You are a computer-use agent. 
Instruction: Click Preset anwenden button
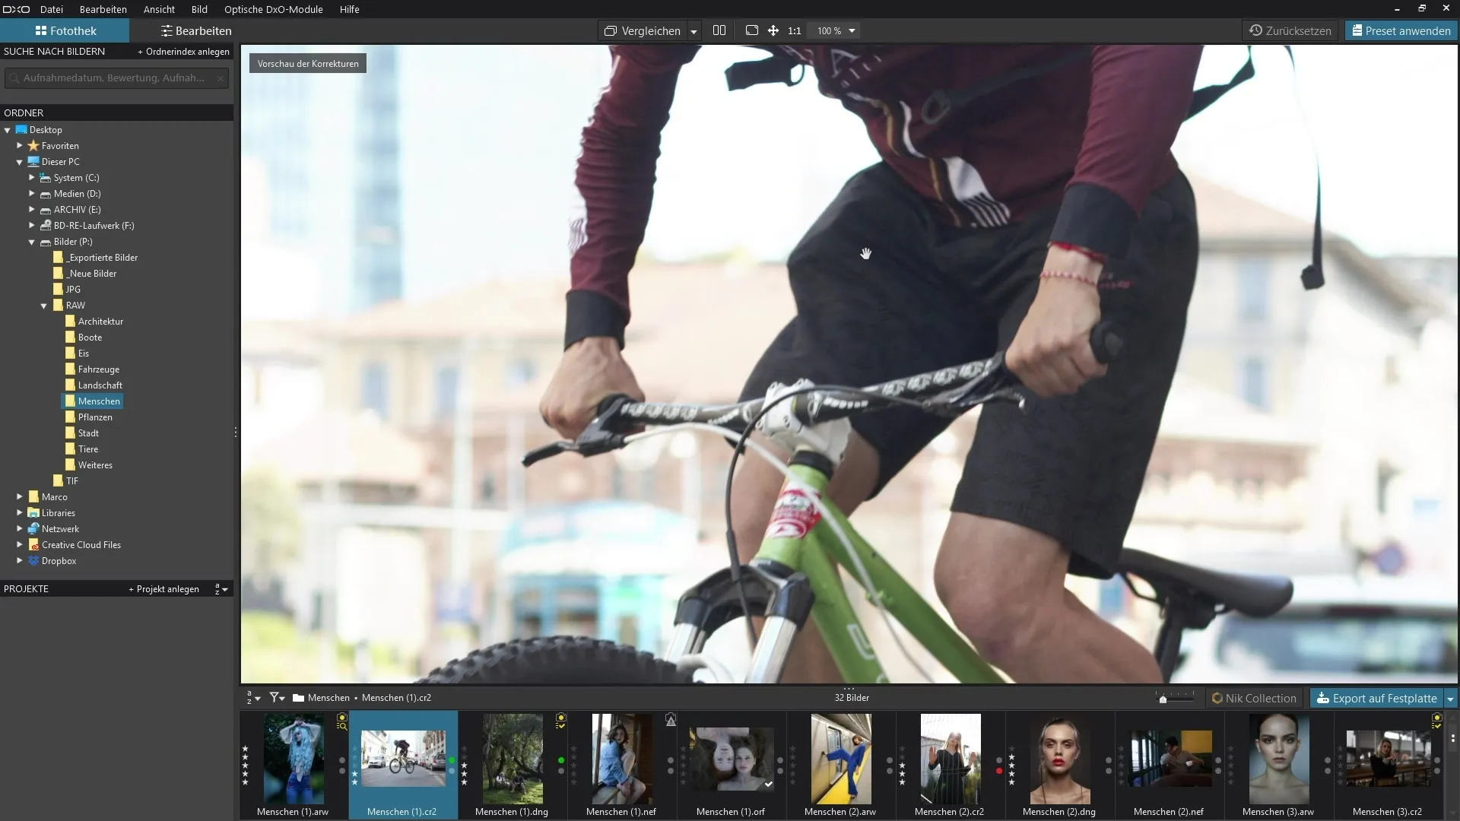1400,31
